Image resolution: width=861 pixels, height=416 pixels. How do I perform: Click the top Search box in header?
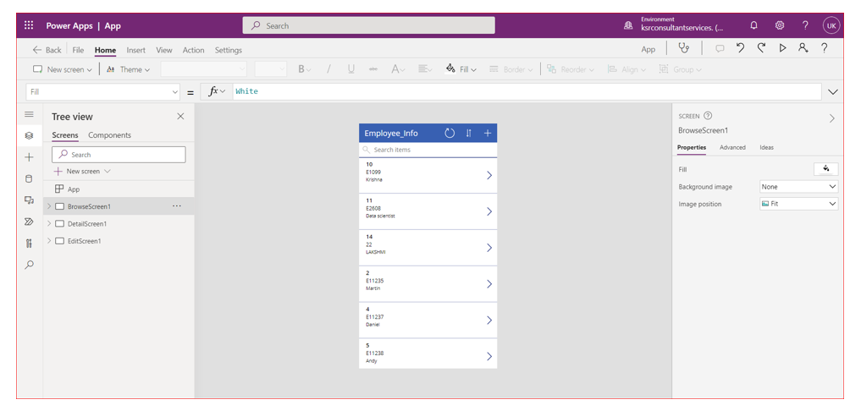[x=368, y=25]
